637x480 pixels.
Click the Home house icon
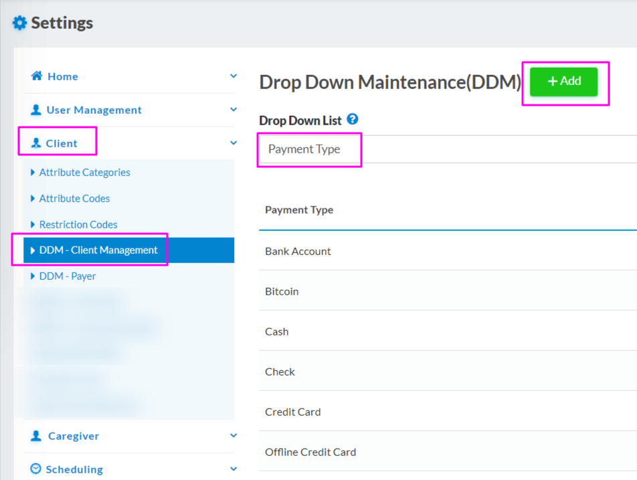pos(37,76)
